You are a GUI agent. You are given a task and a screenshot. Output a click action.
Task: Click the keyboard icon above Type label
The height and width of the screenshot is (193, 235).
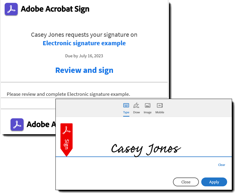[x=126, y=105]
